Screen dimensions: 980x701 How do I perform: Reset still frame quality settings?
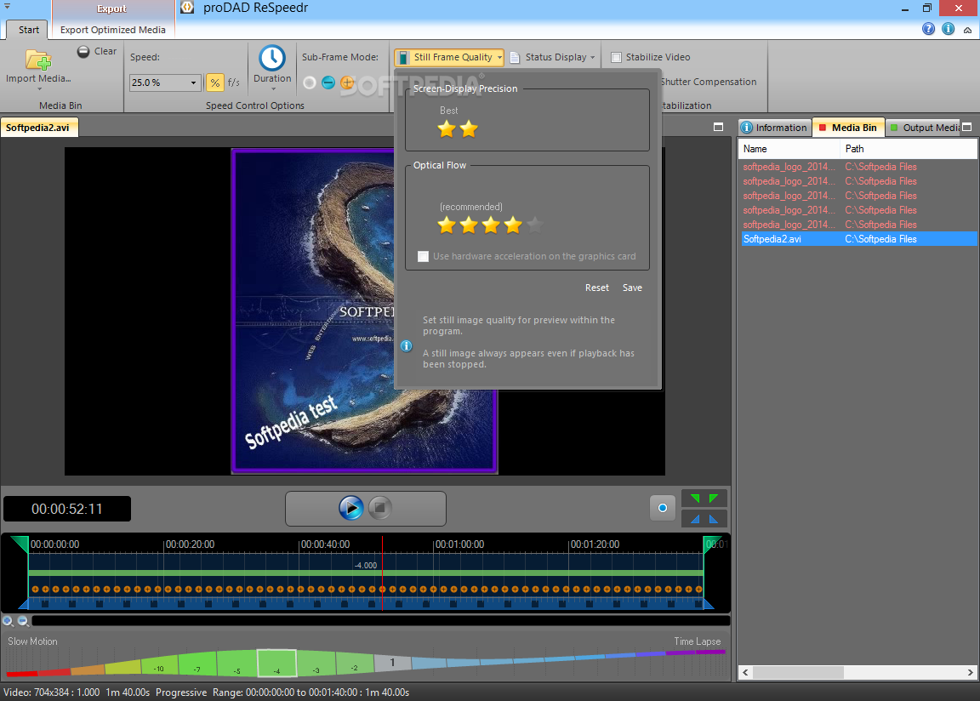(x=597, y=288)
